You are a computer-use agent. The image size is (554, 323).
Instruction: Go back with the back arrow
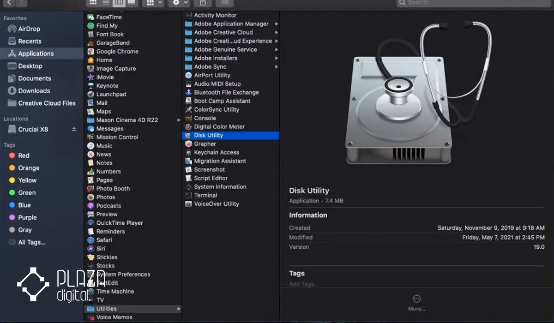[x=9, y=3]
